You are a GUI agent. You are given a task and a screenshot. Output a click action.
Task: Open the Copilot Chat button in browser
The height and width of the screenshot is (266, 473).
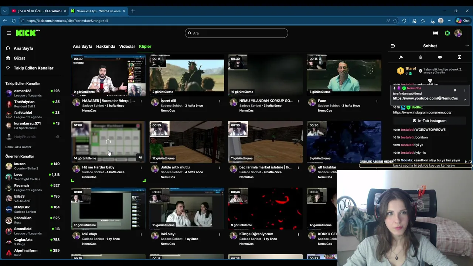tap(463, 21)
